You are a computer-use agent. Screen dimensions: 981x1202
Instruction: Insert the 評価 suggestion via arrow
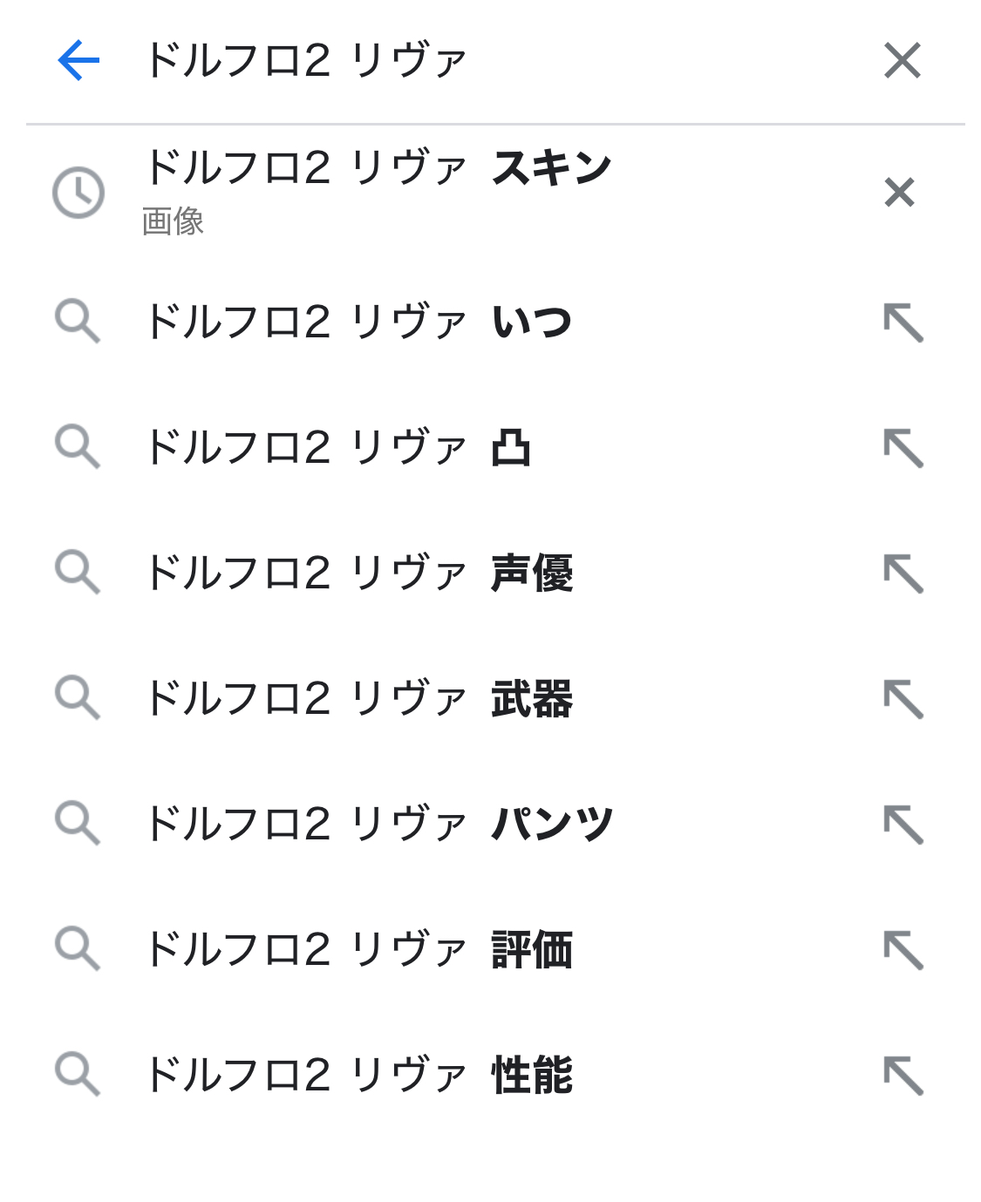coord(903,950)
